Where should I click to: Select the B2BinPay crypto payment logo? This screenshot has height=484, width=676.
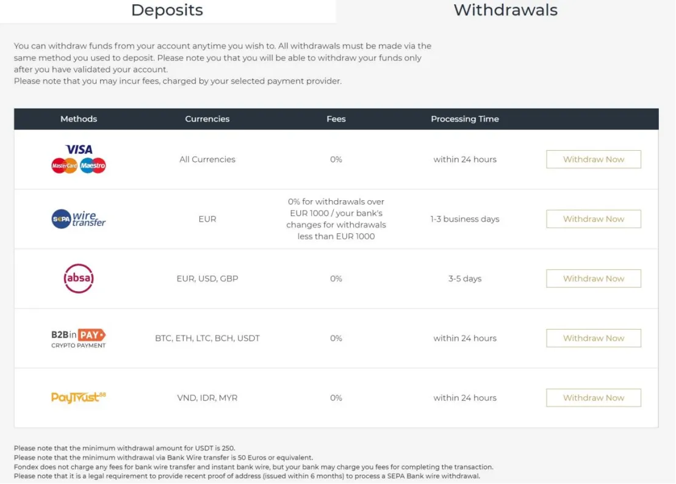point(79,339)
